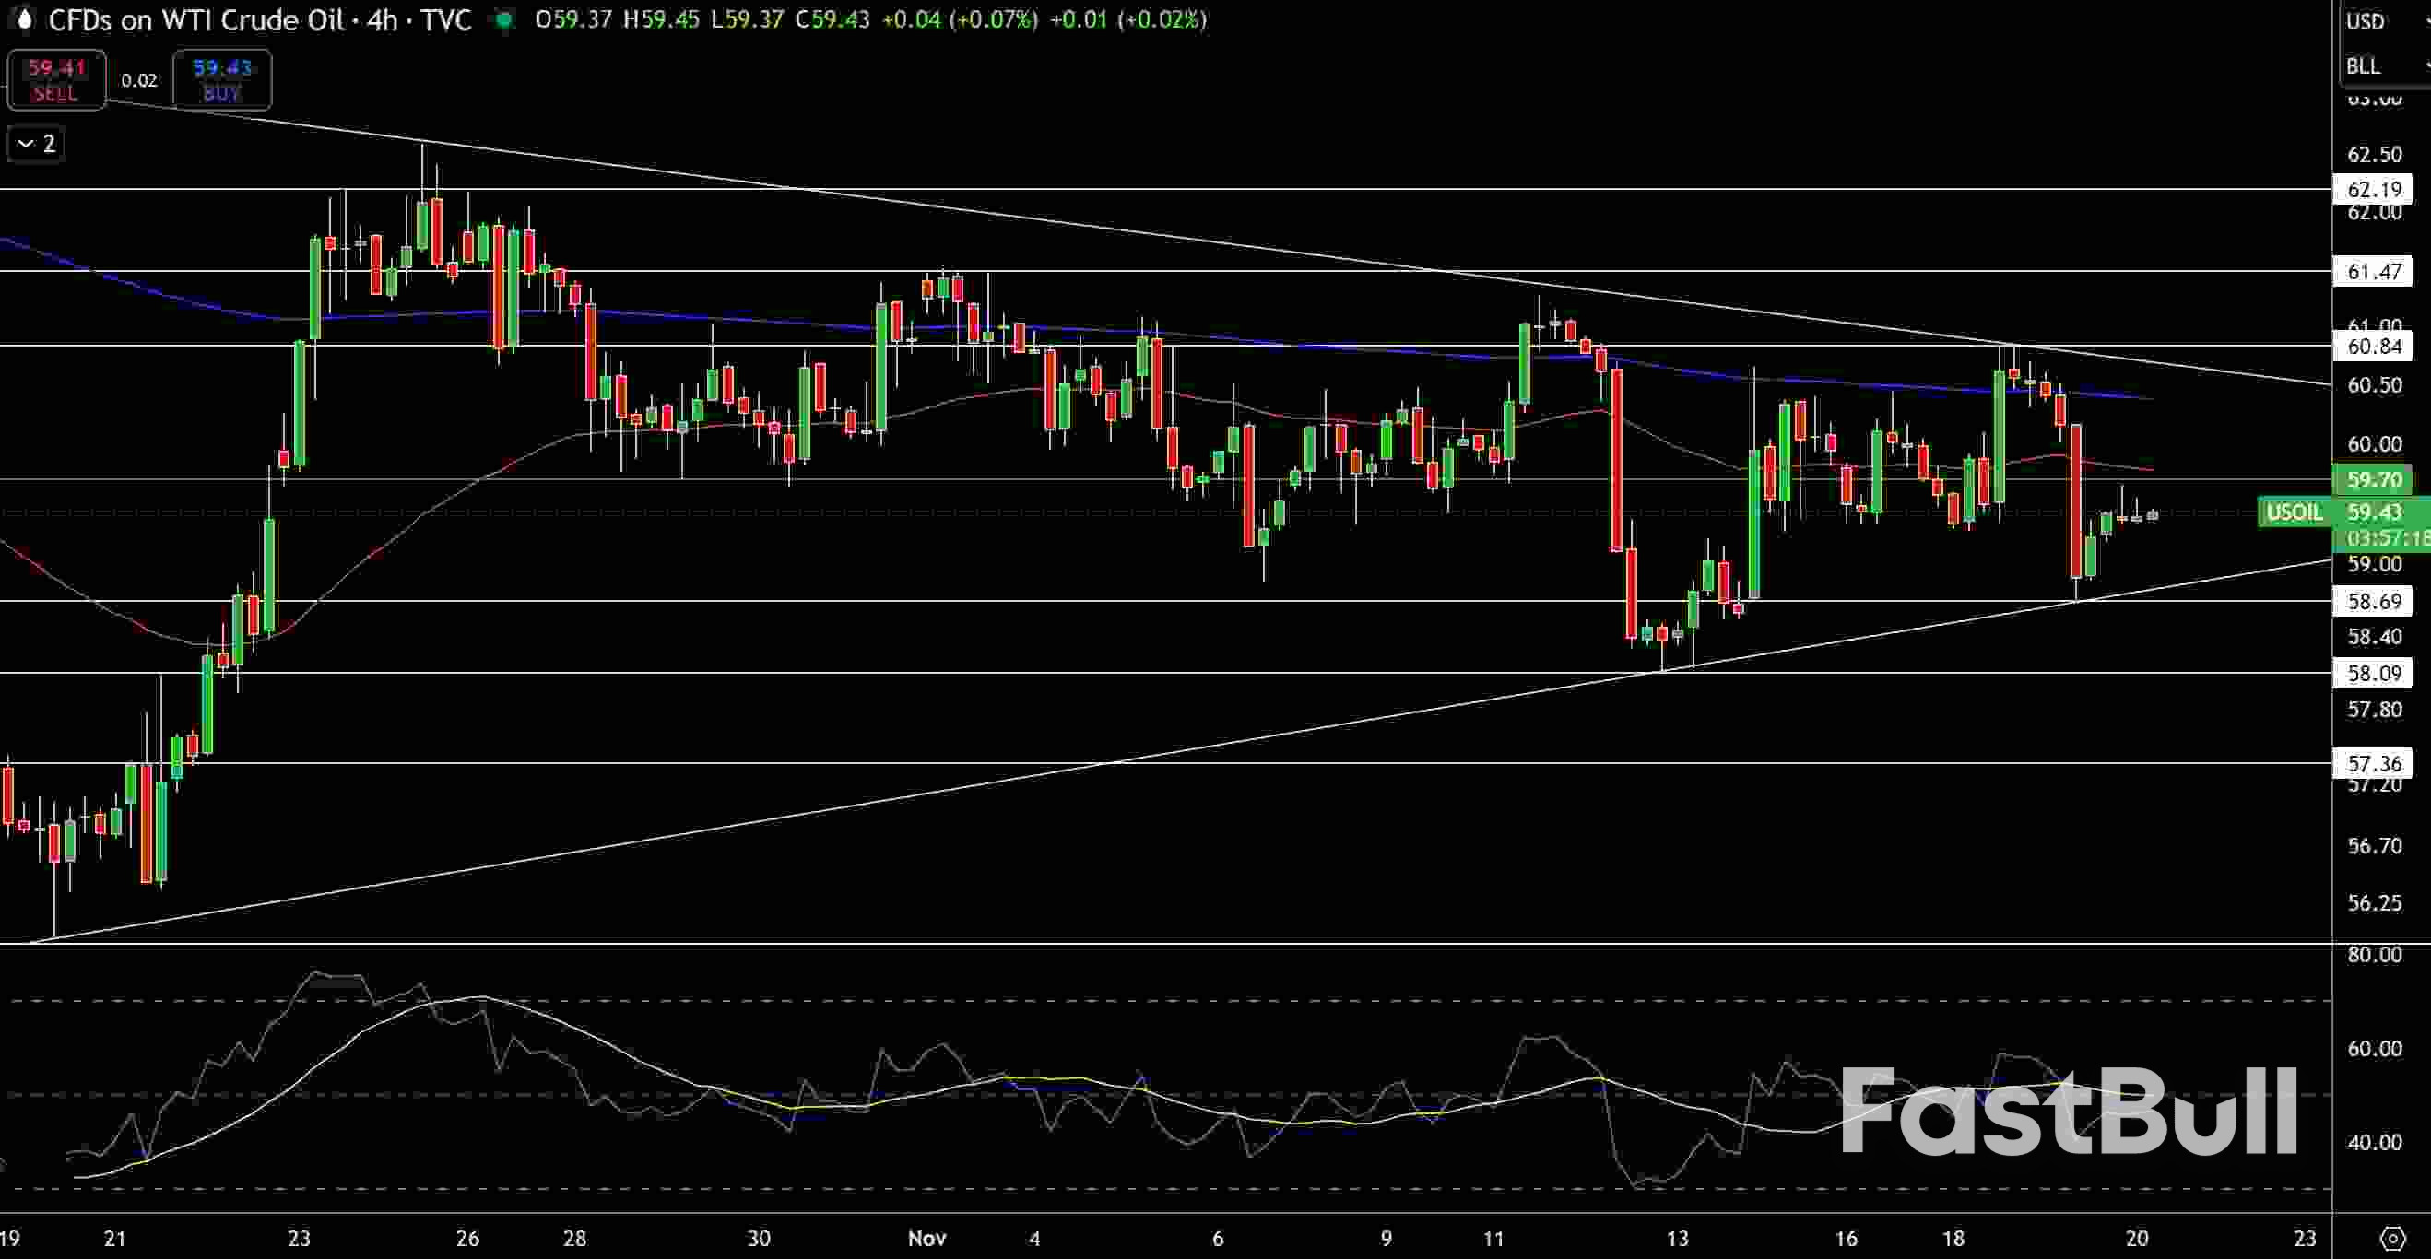Click the CFDs on WTI Crude Oil title

[196, 20]
